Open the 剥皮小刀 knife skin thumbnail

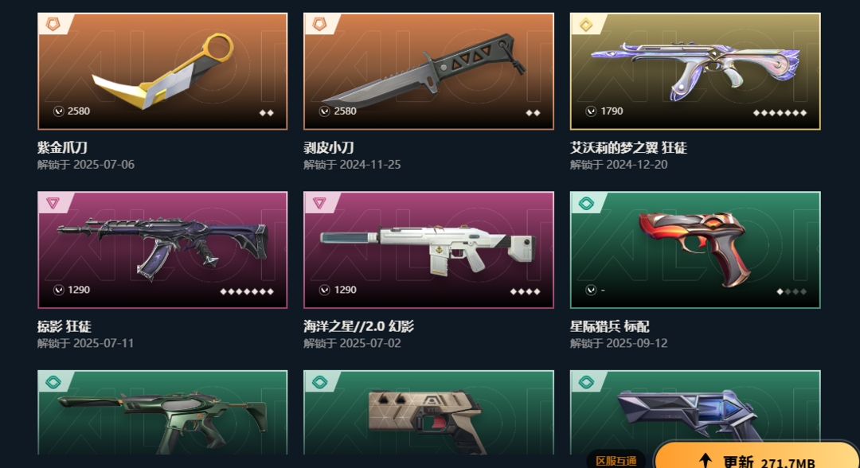point(429,72)
